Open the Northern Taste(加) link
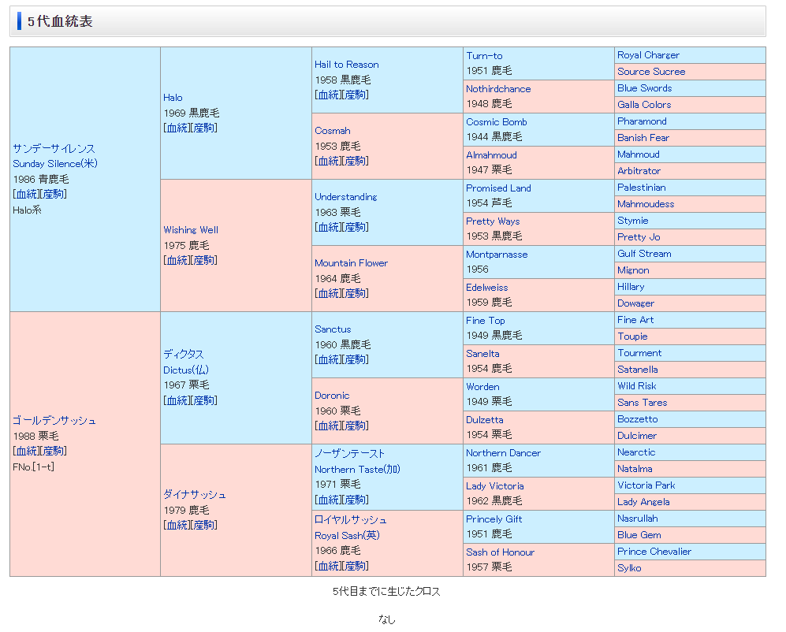The height and width of the screenshot is (632, 786). click(x=357, y=469)
